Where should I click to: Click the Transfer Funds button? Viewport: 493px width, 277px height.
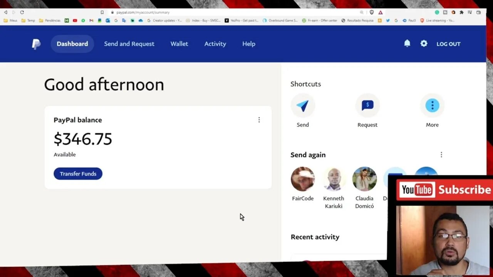pyautogui.click(x=78, y=174)
